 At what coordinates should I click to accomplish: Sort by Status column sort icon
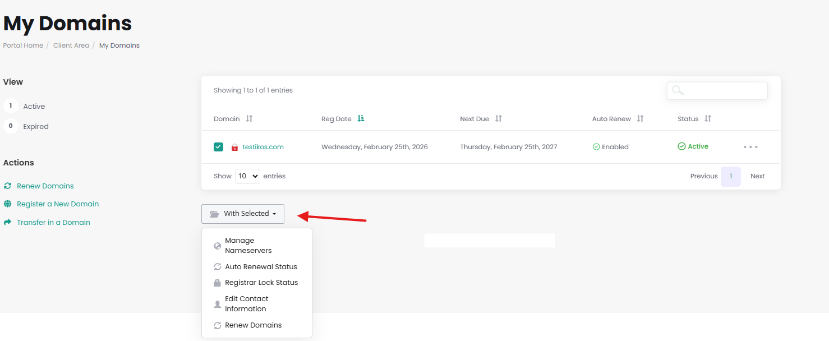coord(708,119)
